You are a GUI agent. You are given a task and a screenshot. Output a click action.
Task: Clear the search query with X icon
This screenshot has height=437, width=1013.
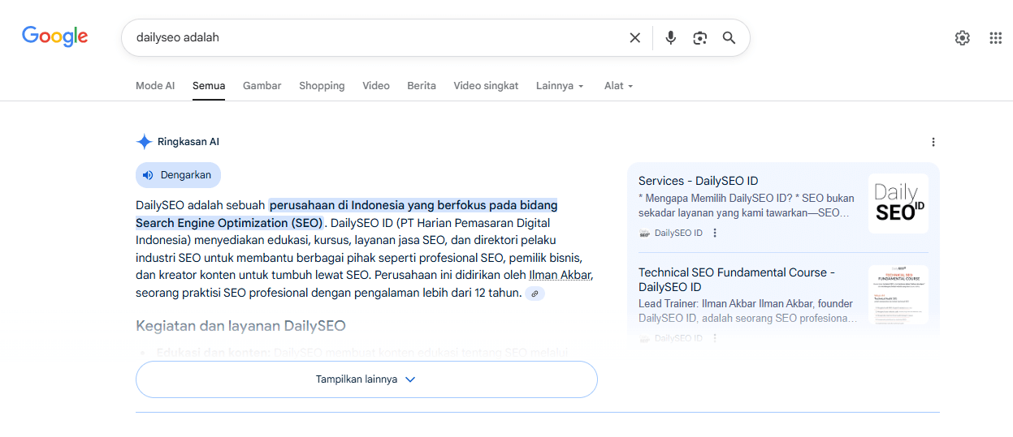pos(635,38)
